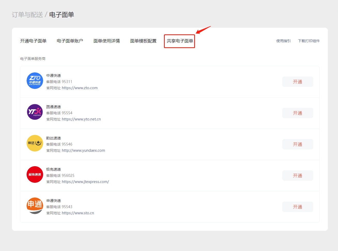The width and height of the screenshot is (338, 251).
Task: Click 开通 for 圆通速递
Action: tap(297, 113)
